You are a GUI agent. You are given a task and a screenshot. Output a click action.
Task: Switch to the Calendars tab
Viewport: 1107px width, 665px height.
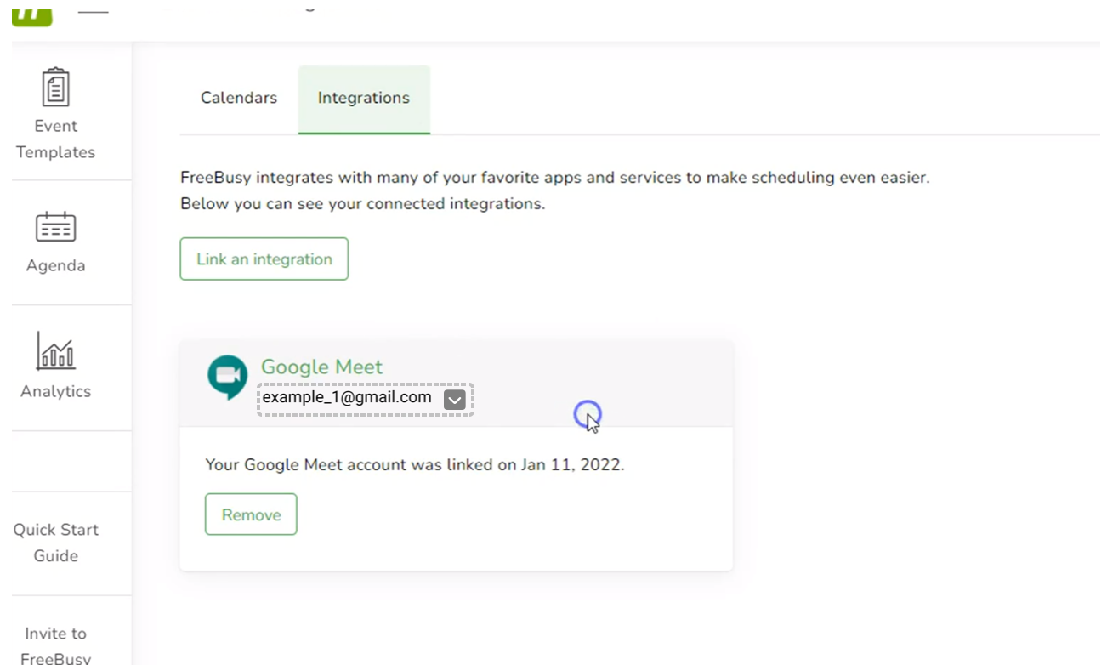tap(239, 98)
